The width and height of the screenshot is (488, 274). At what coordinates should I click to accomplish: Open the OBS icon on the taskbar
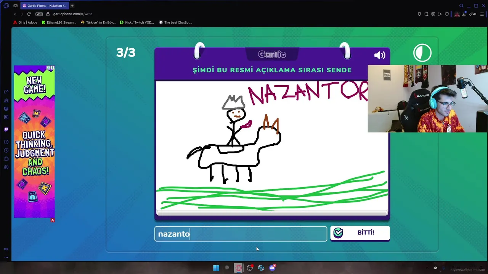[250, 268]
